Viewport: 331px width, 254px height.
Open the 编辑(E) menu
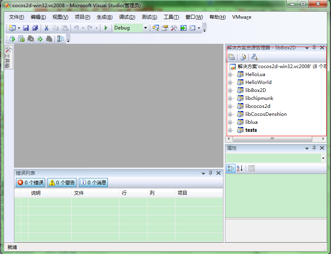tap(38, 17)
